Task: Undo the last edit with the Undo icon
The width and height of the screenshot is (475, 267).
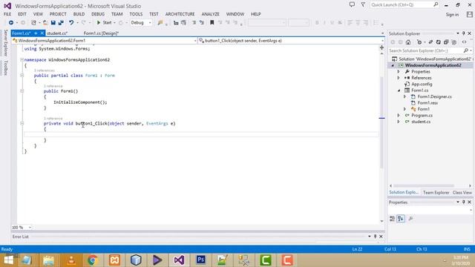Action: pyautogui.click(x=71, y=23)
